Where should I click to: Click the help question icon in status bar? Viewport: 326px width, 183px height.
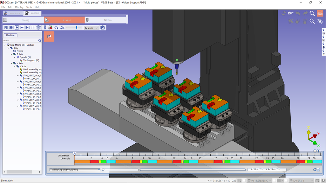tap(323, 180)
